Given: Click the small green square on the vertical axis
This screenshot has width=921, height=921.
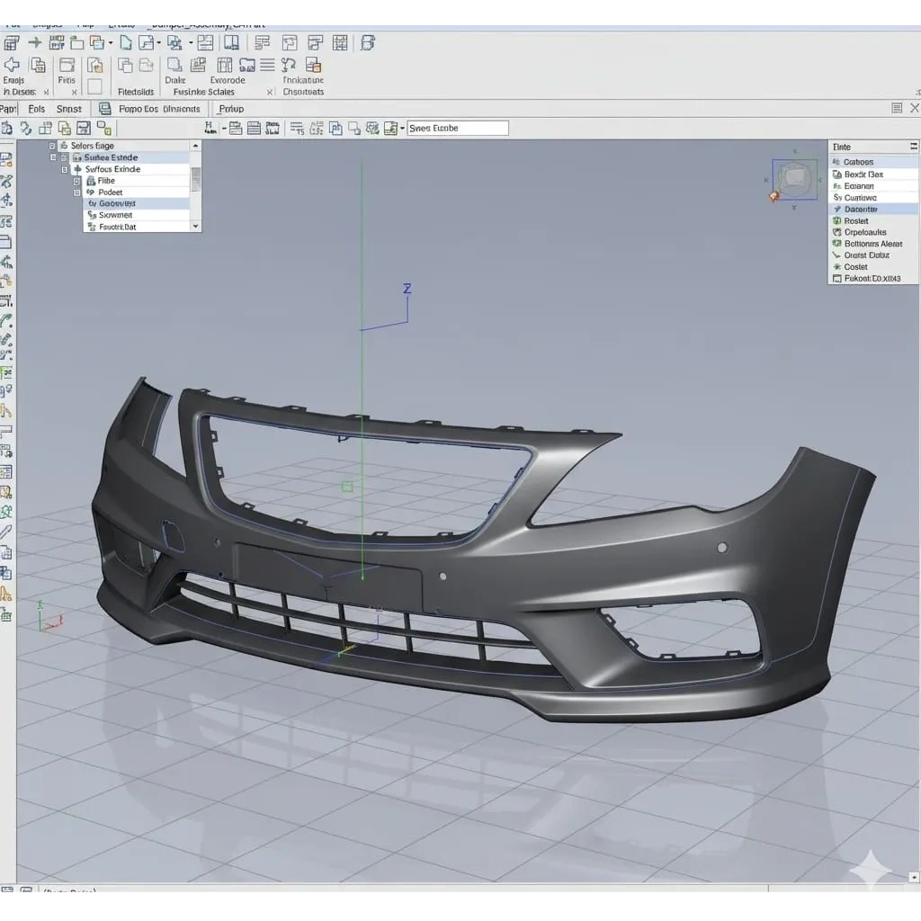Looking at the screenshot, I should (347, 487).
